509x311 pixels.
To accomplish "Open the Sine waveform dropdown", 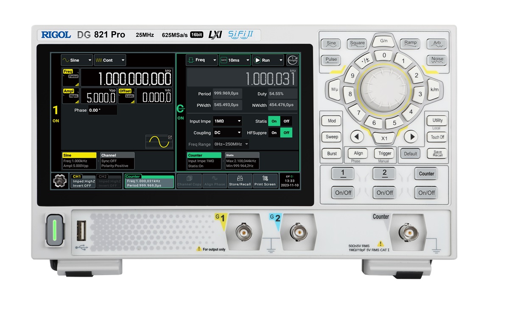I will 77,60.
